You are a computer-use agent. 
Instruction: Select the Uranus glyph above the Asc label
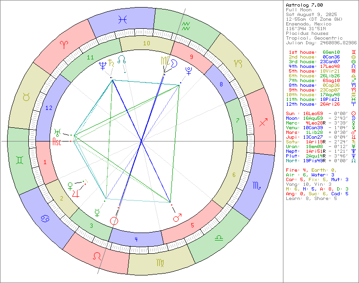(58, 132)
